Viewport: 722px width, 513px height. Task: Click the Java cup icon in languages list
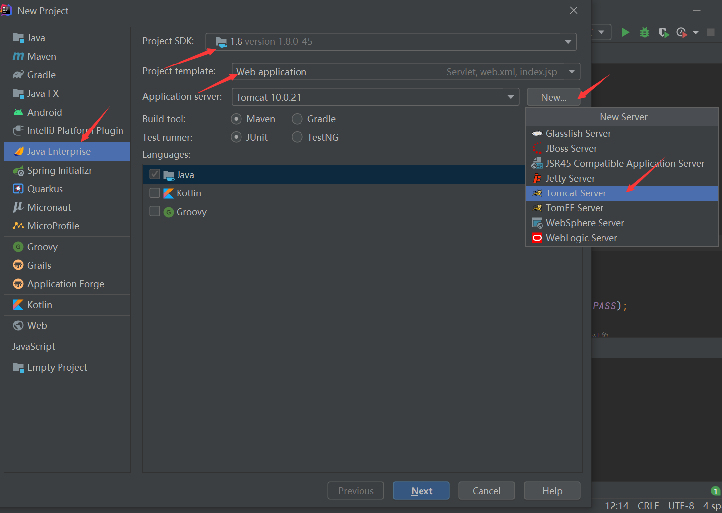click(169, 175)
